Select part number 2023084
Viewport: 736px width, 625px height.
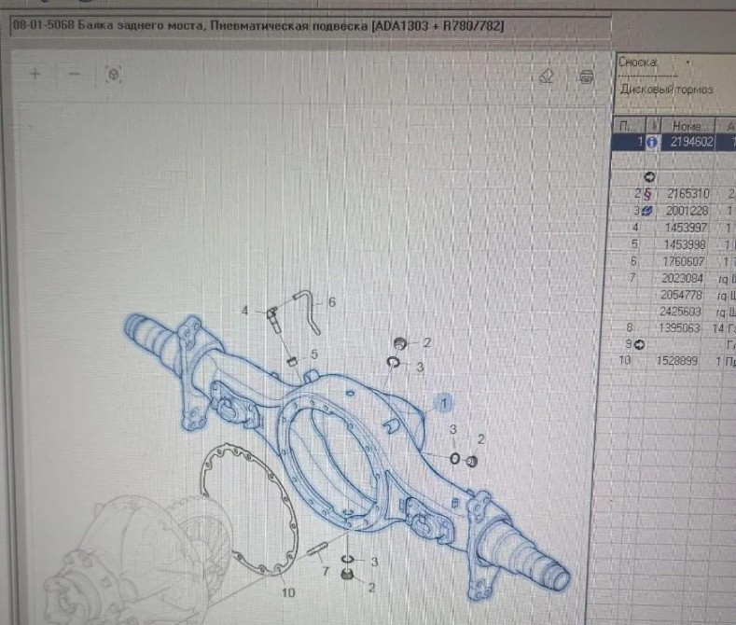coord(682,278)
